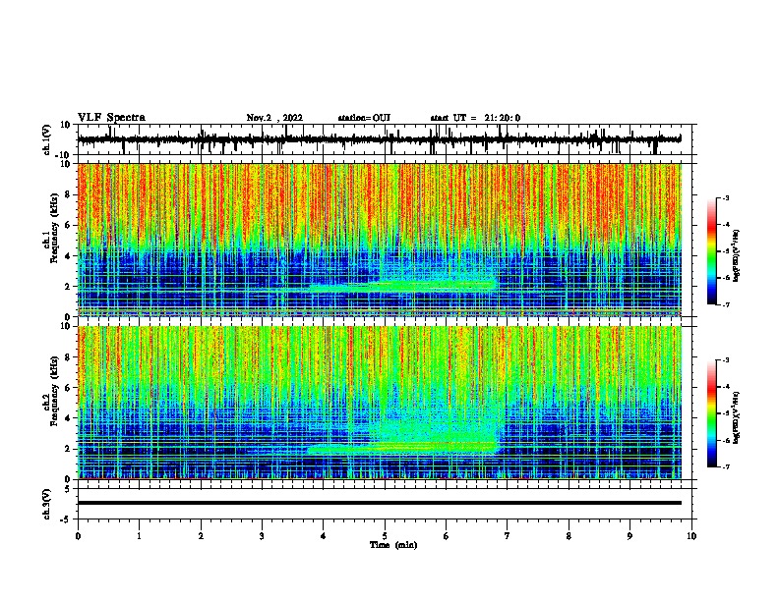Click the "-10" tick on ch.1(V) axis
The width and height of the screenshot is (779, 601).
(x=64, y=155)
